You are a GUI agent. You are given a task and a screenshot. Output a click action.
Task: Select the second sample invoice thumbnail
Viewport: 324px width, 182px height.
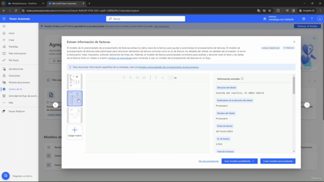click(74, 99)
